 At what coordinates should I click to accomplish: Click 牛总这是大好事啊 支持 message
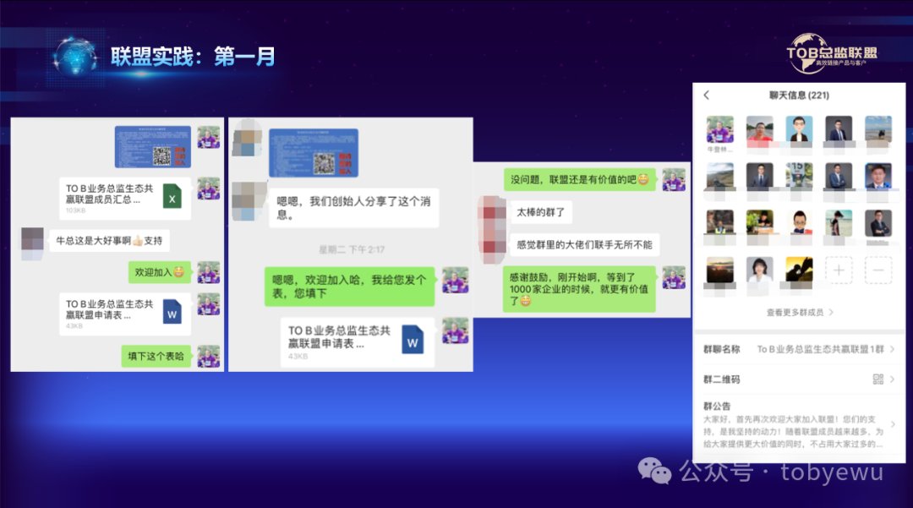point(109,240)
